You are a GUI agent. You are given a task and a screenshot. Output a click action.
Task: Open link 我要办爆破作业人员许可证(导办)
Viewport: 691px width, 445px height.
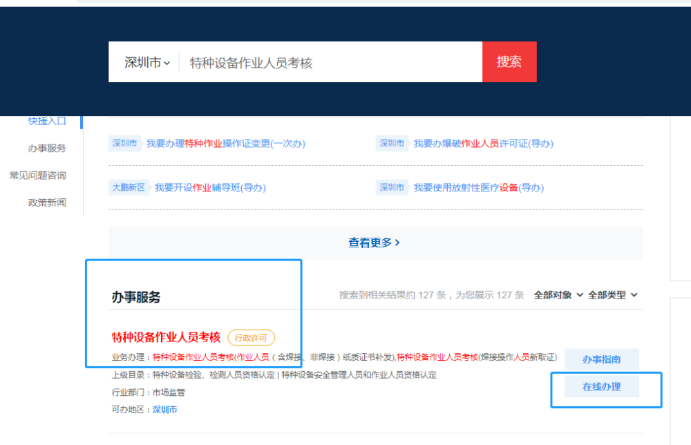click(x=484, y=143)
